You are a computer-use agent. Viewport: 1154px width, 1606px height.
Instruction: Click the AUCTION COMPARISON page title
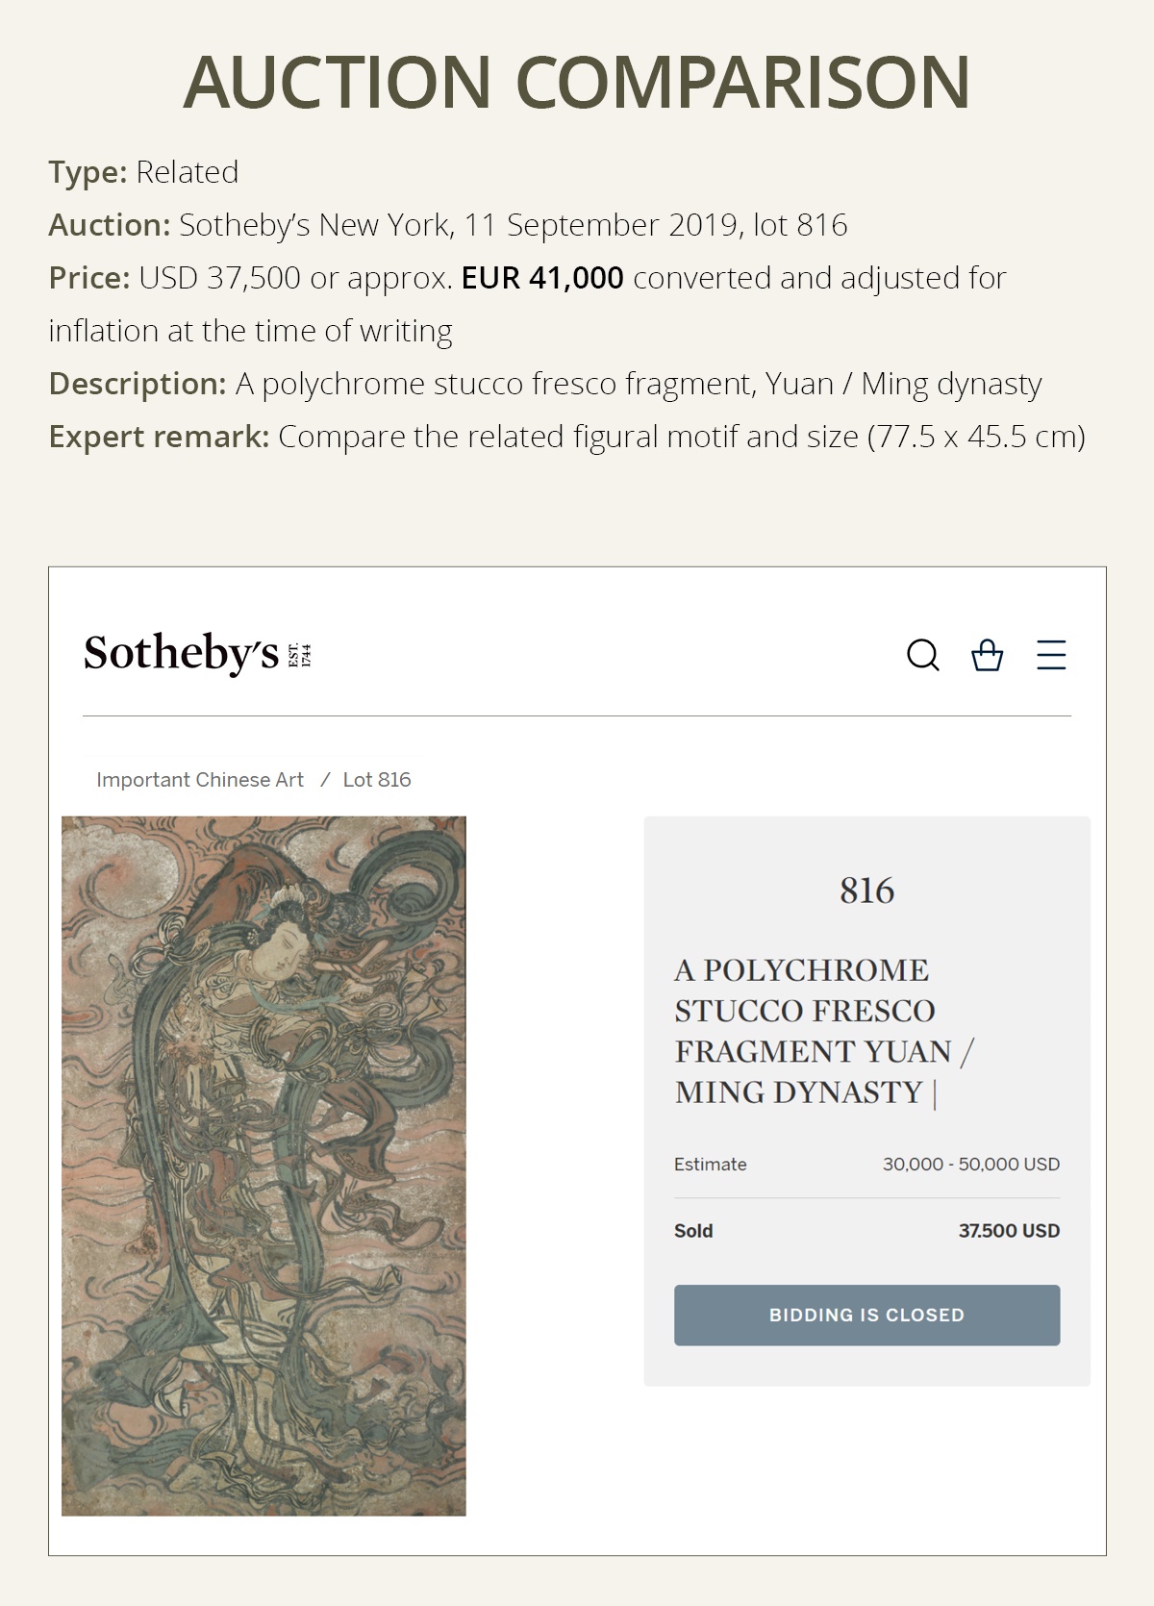click(576, 82)
